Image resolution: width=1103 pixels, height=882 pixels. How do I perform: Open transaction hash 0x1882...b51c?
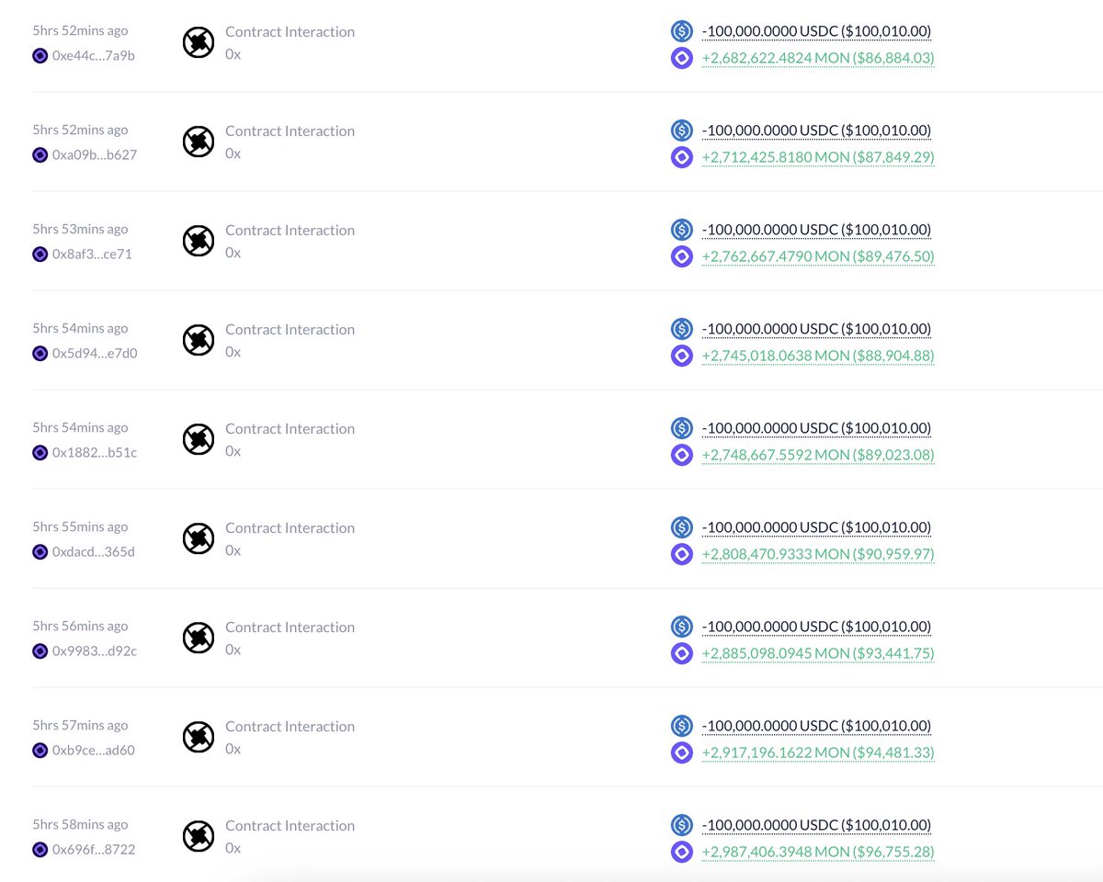[x=94, y=452]
